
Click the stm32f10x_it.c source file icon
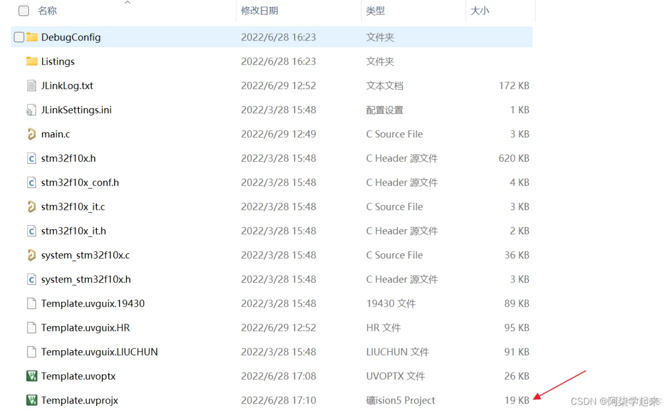coord(32,207)
